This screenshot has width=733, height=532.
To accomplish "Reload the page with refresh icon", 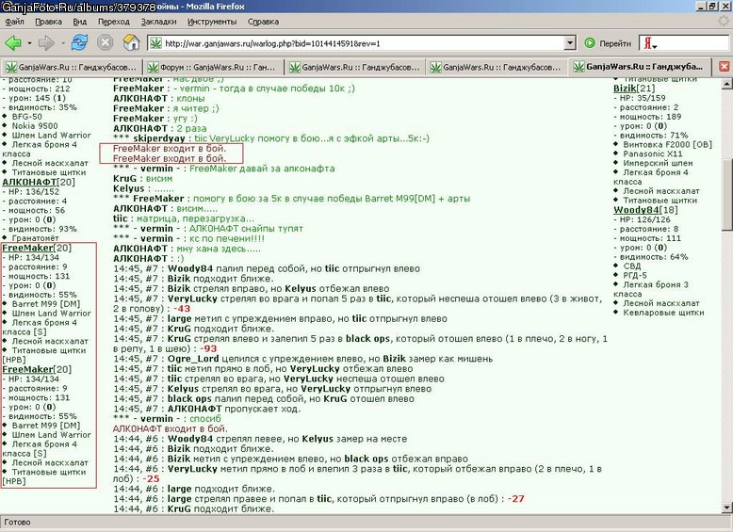I will click(x=79, y=43).
